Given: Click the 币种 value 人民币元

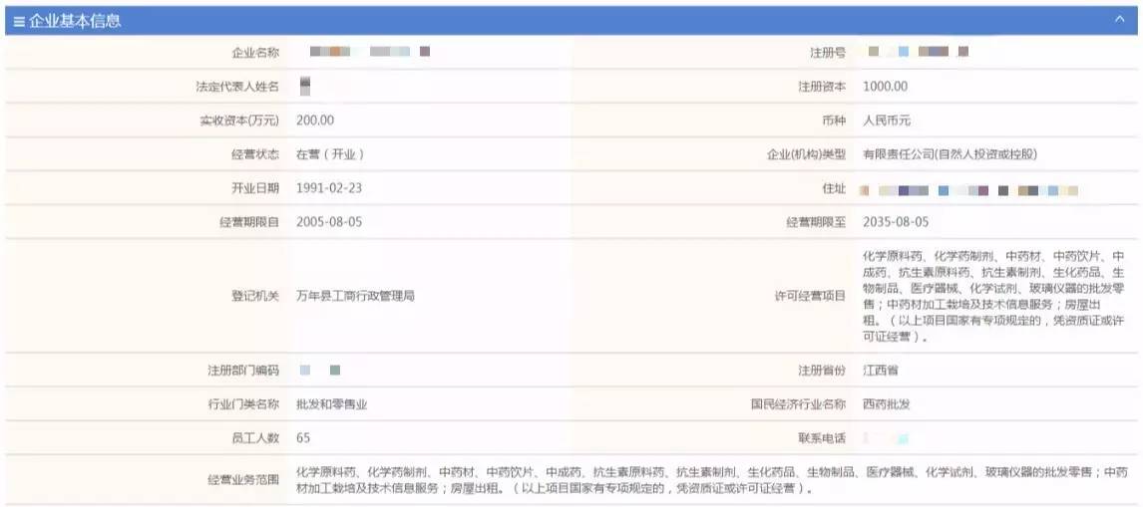Looking at the screenshot, I should [x=887, y=121].
